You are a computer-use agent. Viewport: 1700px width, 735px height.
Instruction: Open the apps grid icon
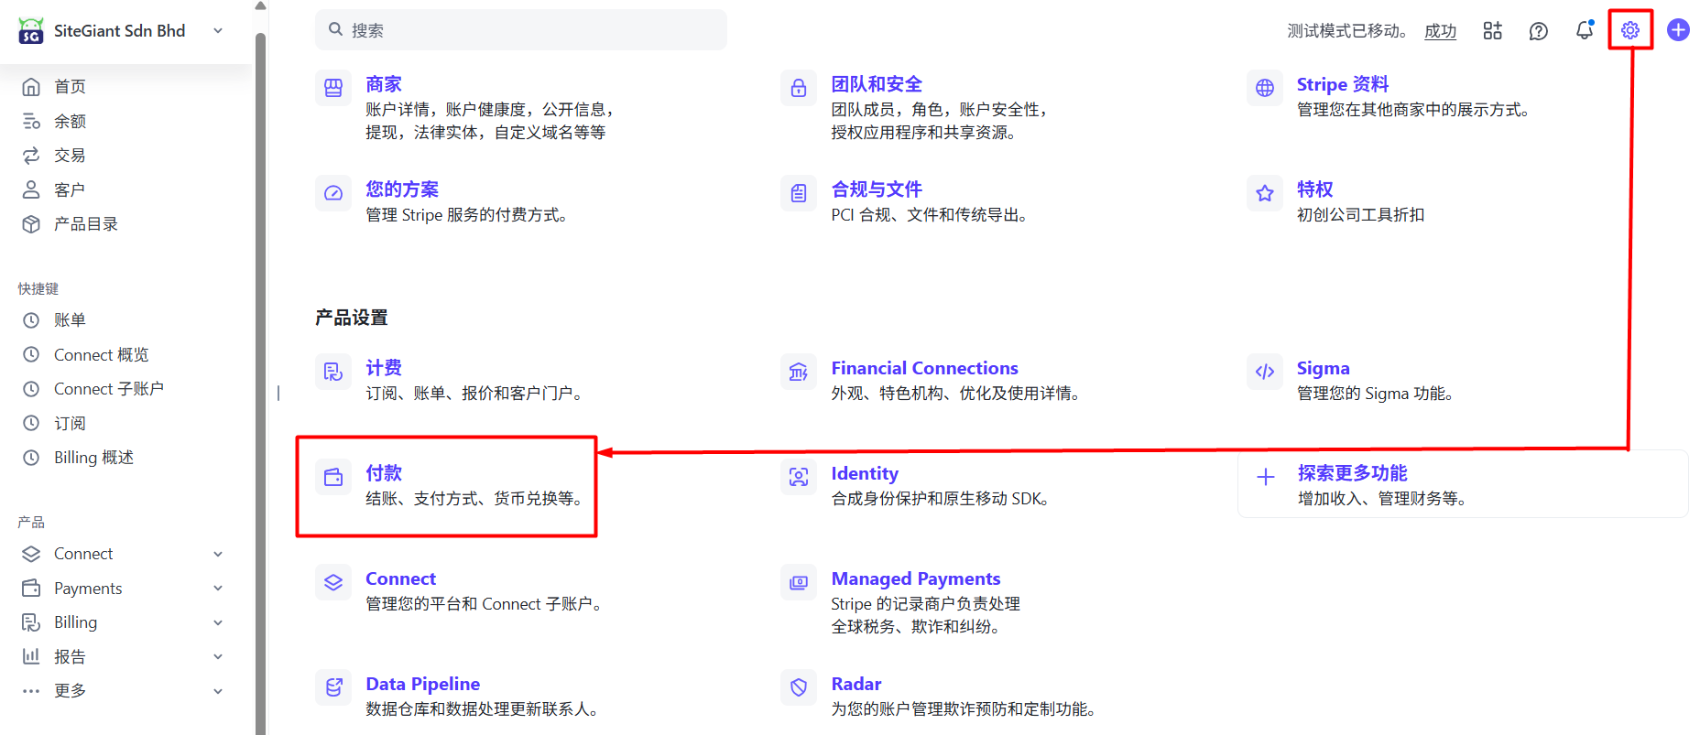[x=1492, y=31]
